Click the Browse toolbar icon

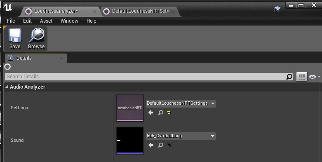click(x=36, y=39)
